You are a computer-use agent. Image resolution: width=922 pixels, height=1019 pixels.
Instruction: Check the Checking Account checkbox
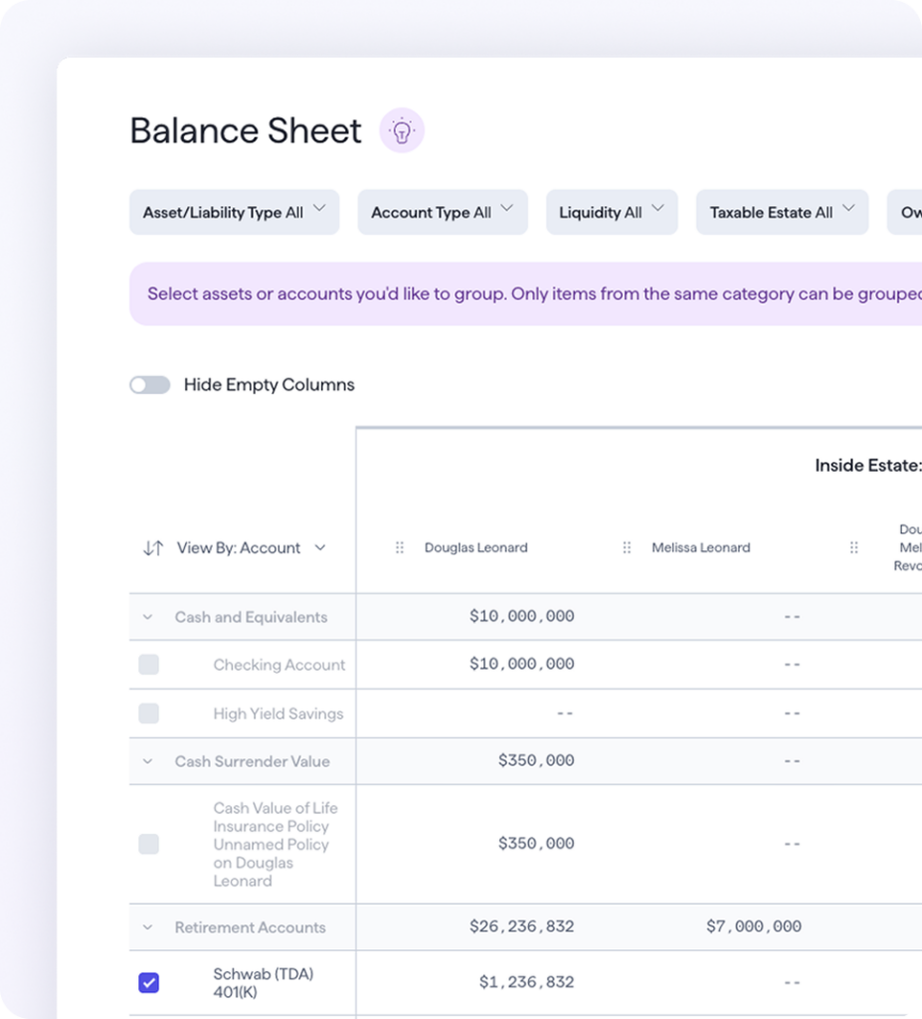[x=148, y=665]
